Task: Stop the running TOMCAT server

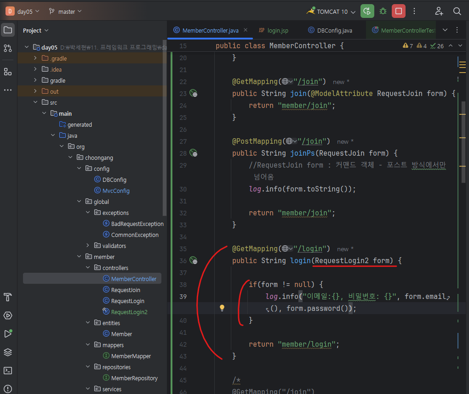Action: 399,11
